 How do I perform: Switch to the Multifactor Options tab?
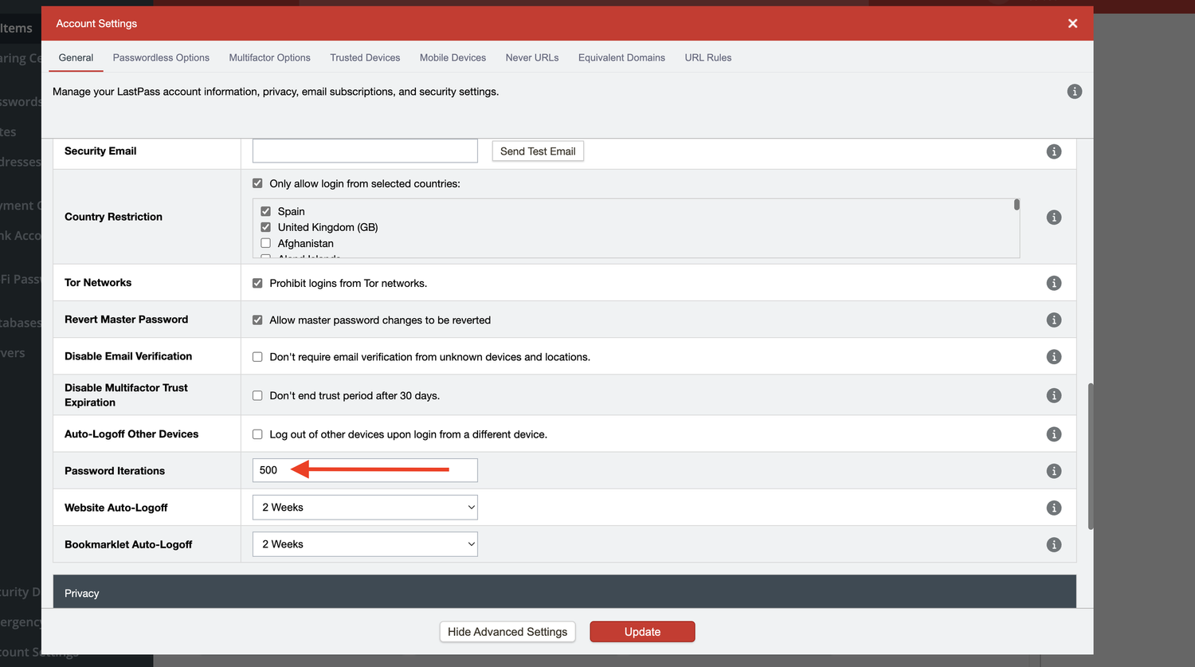(269, 57)
